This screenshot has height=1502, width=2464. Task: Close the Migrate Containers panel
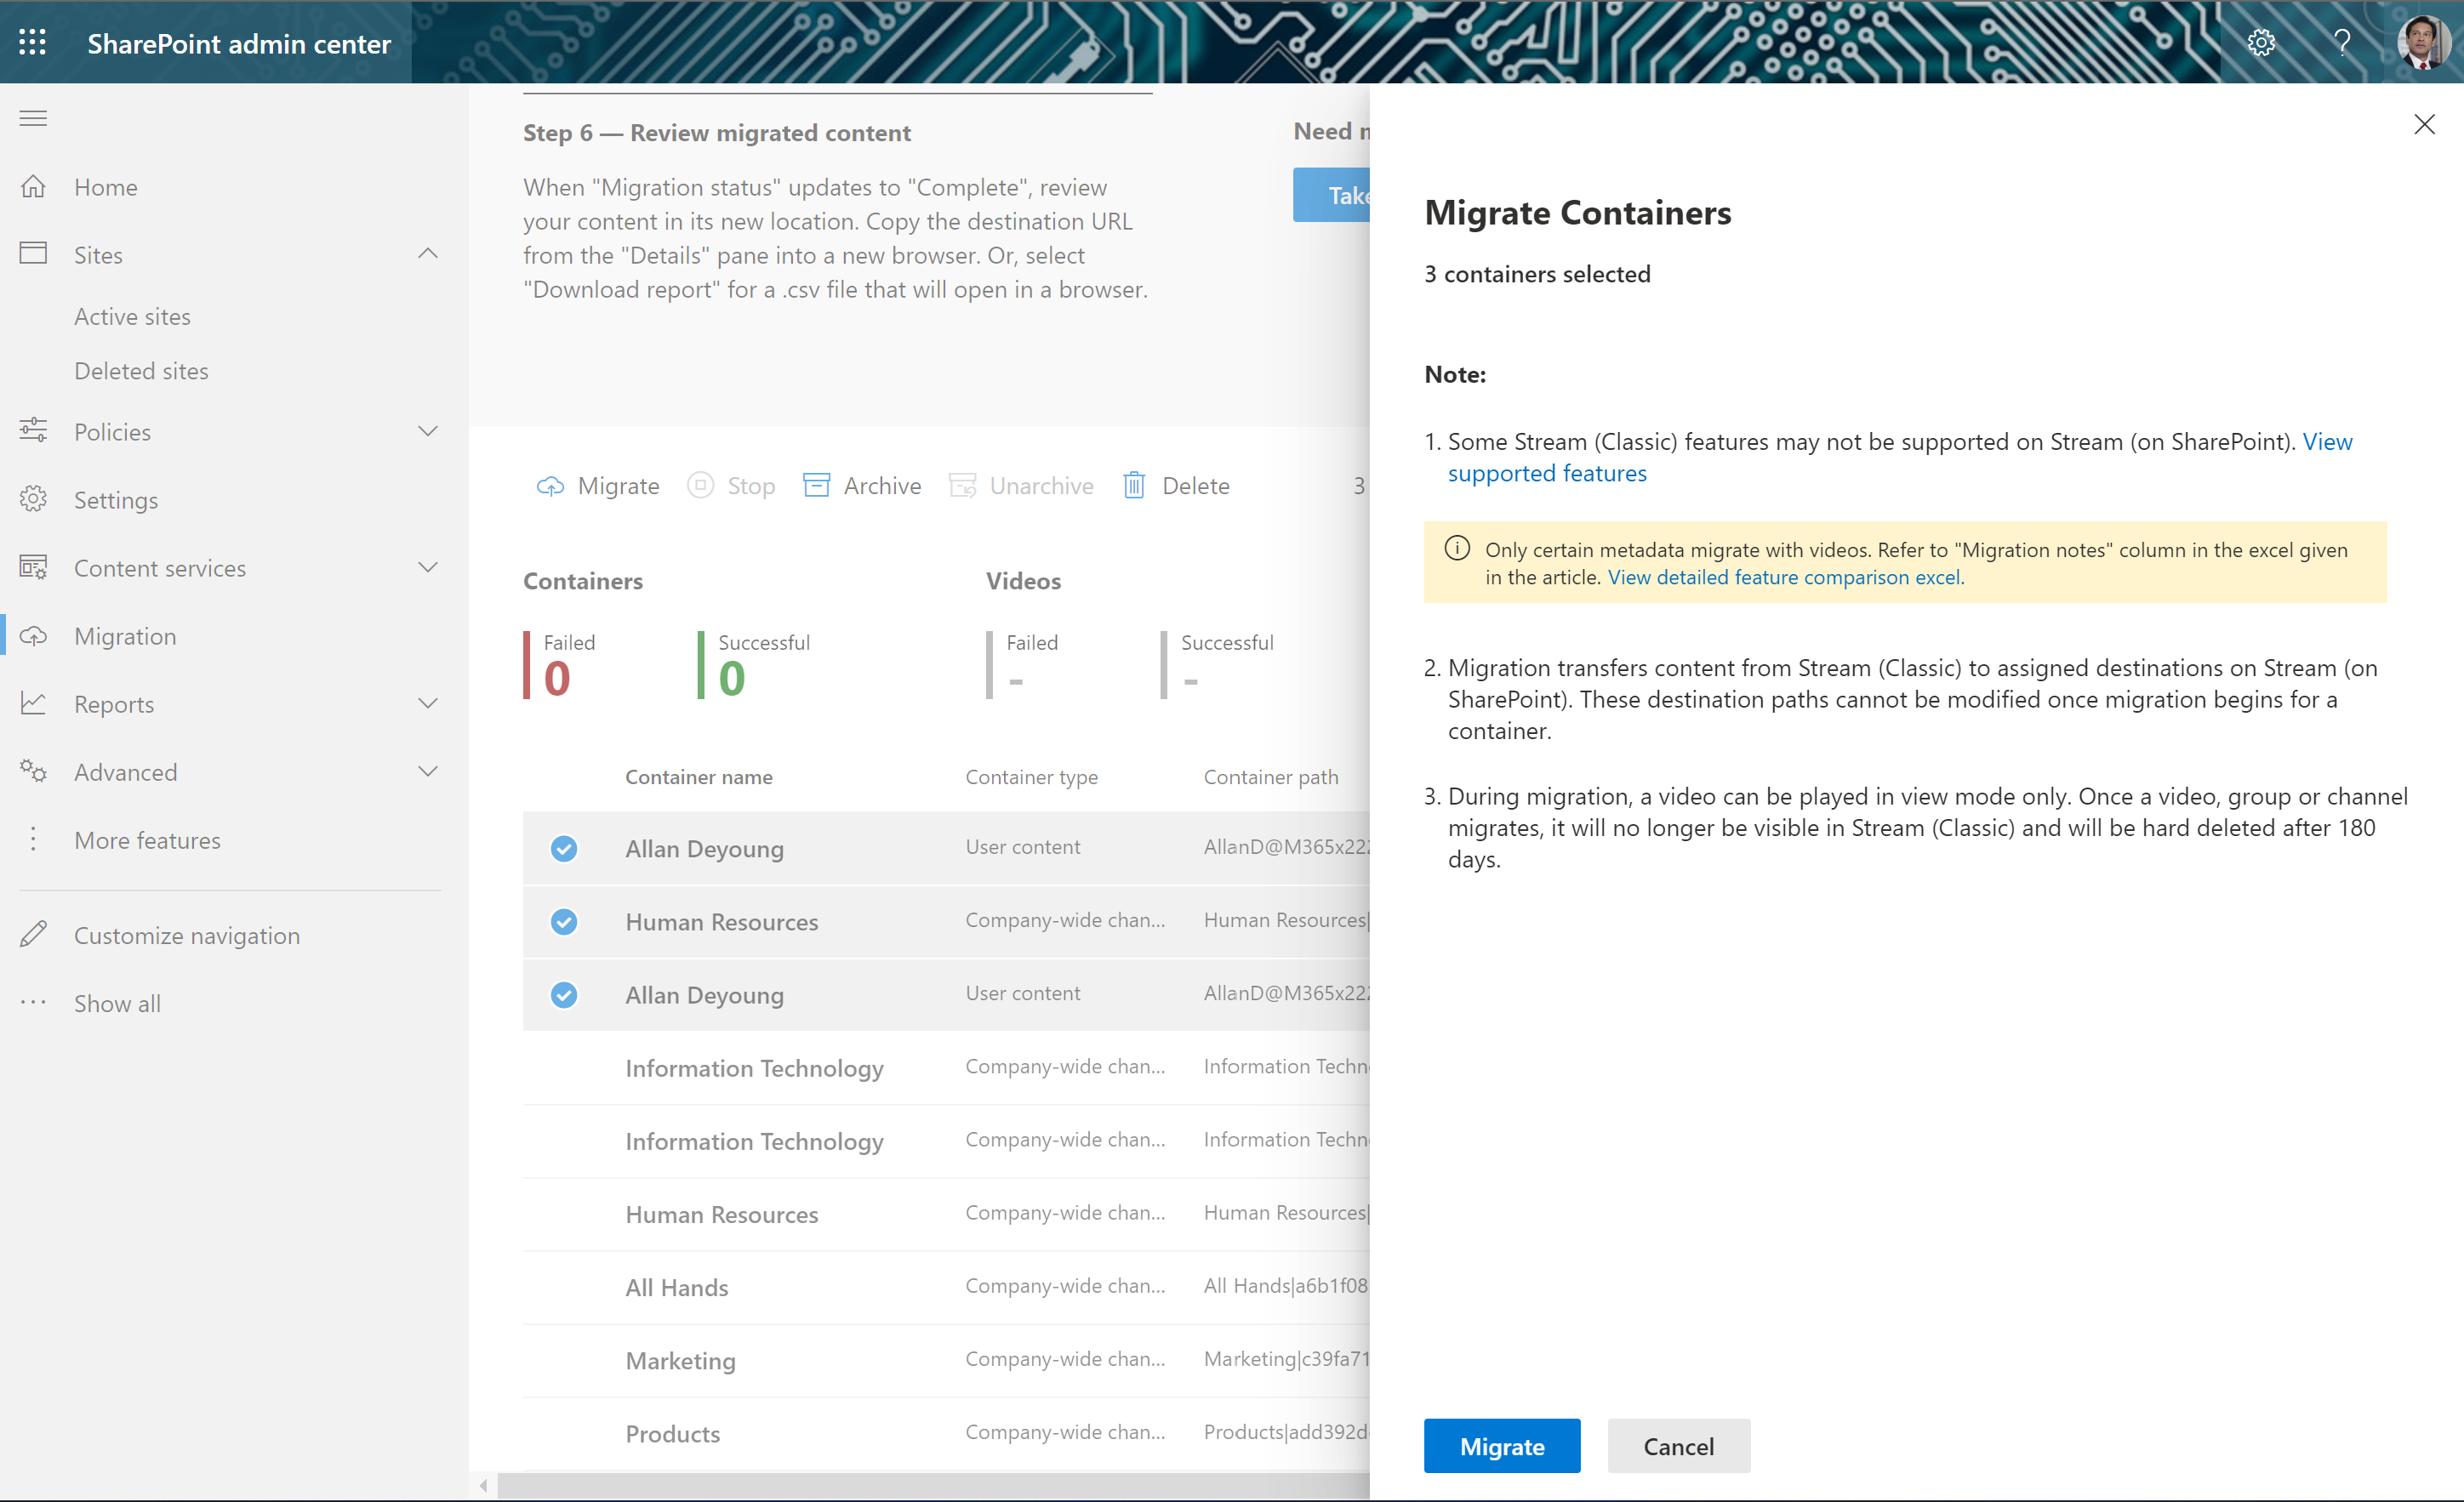pyautogui.click(x=2423, y=125)
